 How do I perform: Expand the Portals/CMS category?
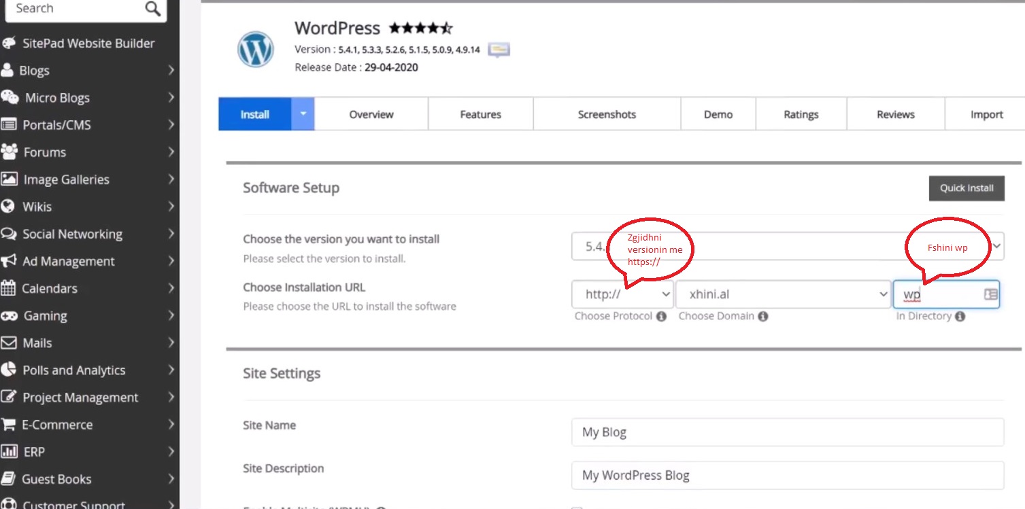[x=171, y=124]
